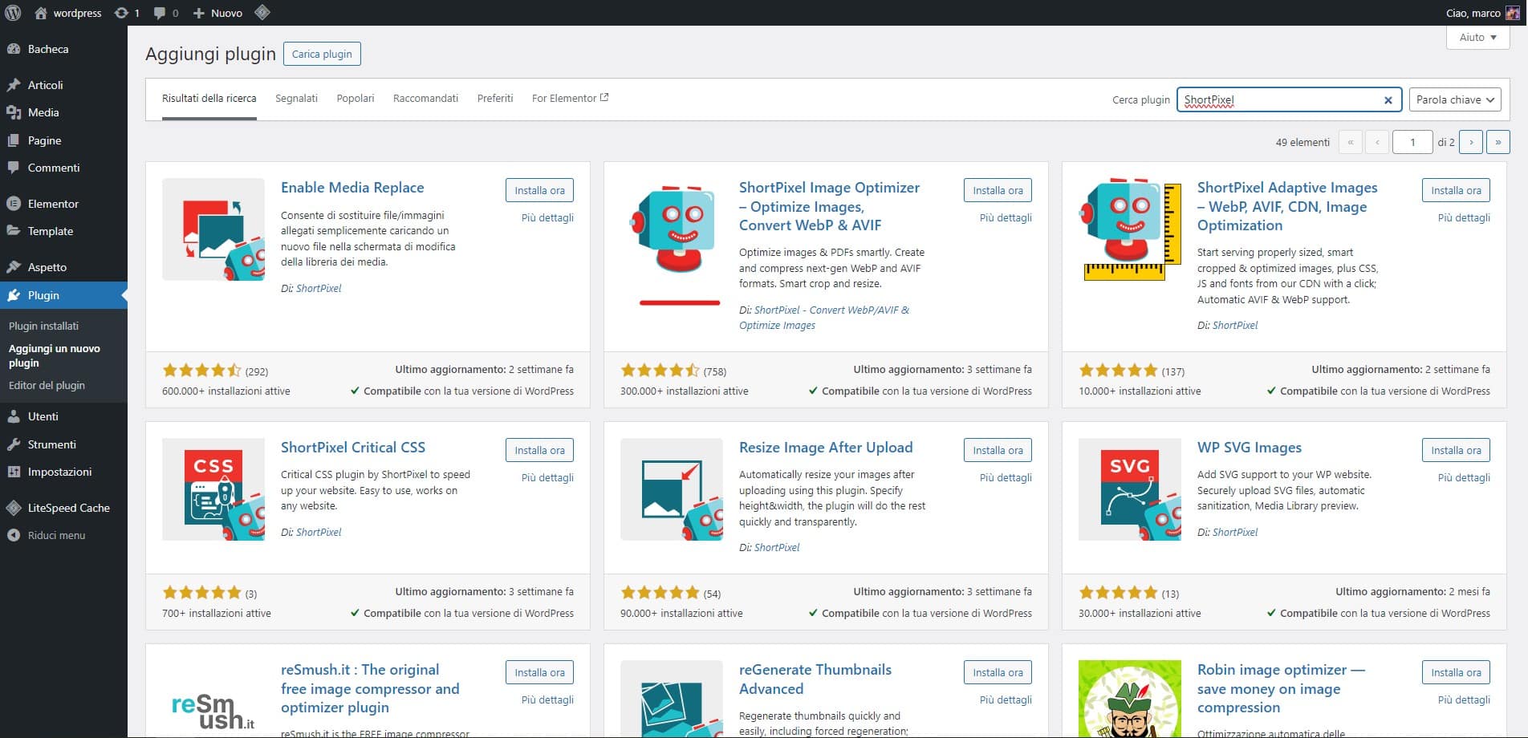
Task: Install ShortPixel Critical CSS now
Action: [539, 450]
